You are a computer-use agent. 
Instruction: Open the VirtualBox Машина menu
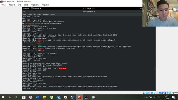pos(12,5)
